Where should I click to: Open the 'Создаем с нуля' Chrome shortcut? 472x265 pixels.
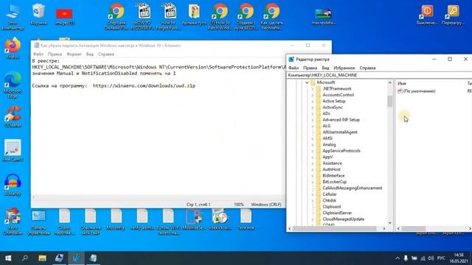pos(246,16)
